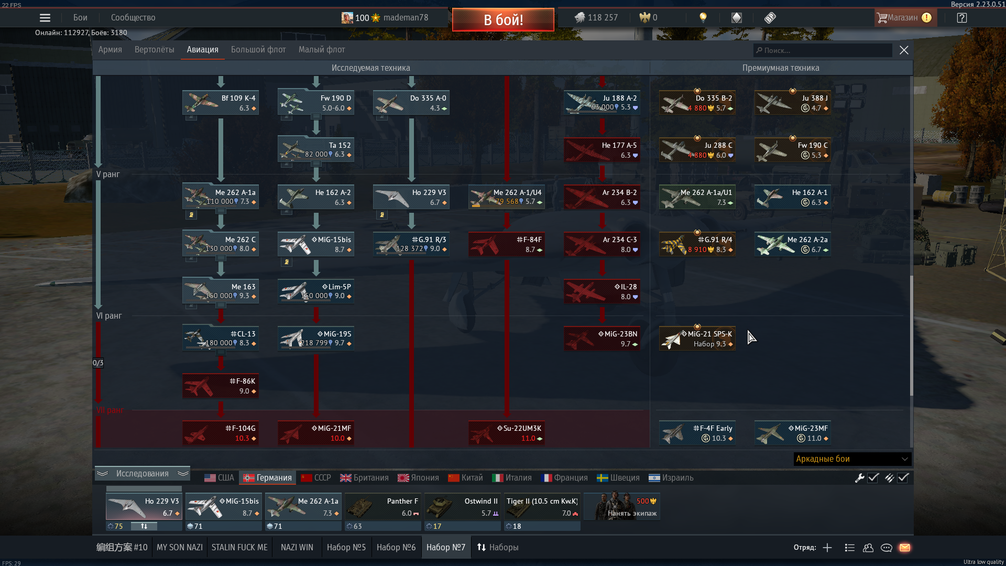This screenshot has height=566, width=1006.
Task: Select the 编组方案 #10 preset
Action: tap(122, 548)
